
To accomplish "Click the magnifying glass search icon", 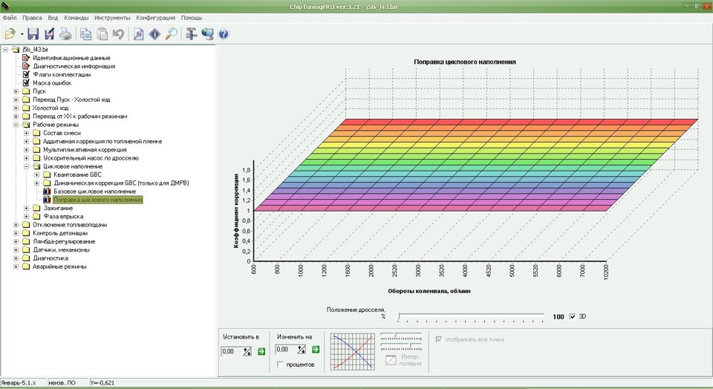I will tap(171, 34).
